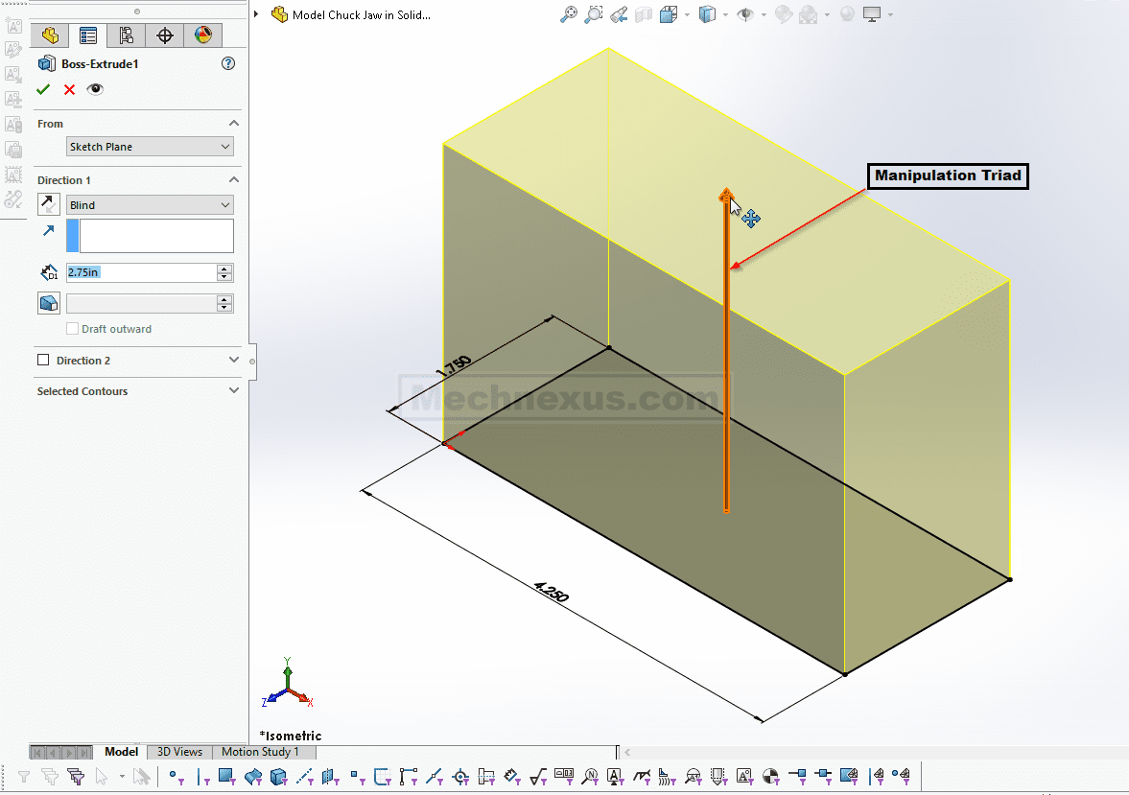1129x795 pixels.
Task: Switch to the Motion Study 1 tab
Action: point(260,752)
